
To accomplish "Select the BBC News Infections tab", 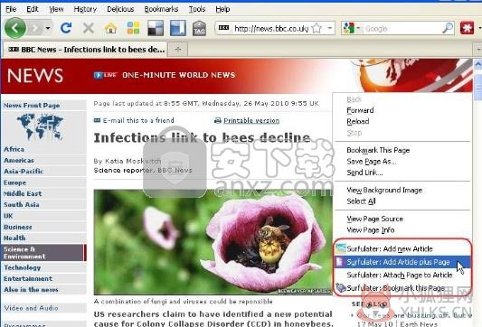I will pos(85,50).
